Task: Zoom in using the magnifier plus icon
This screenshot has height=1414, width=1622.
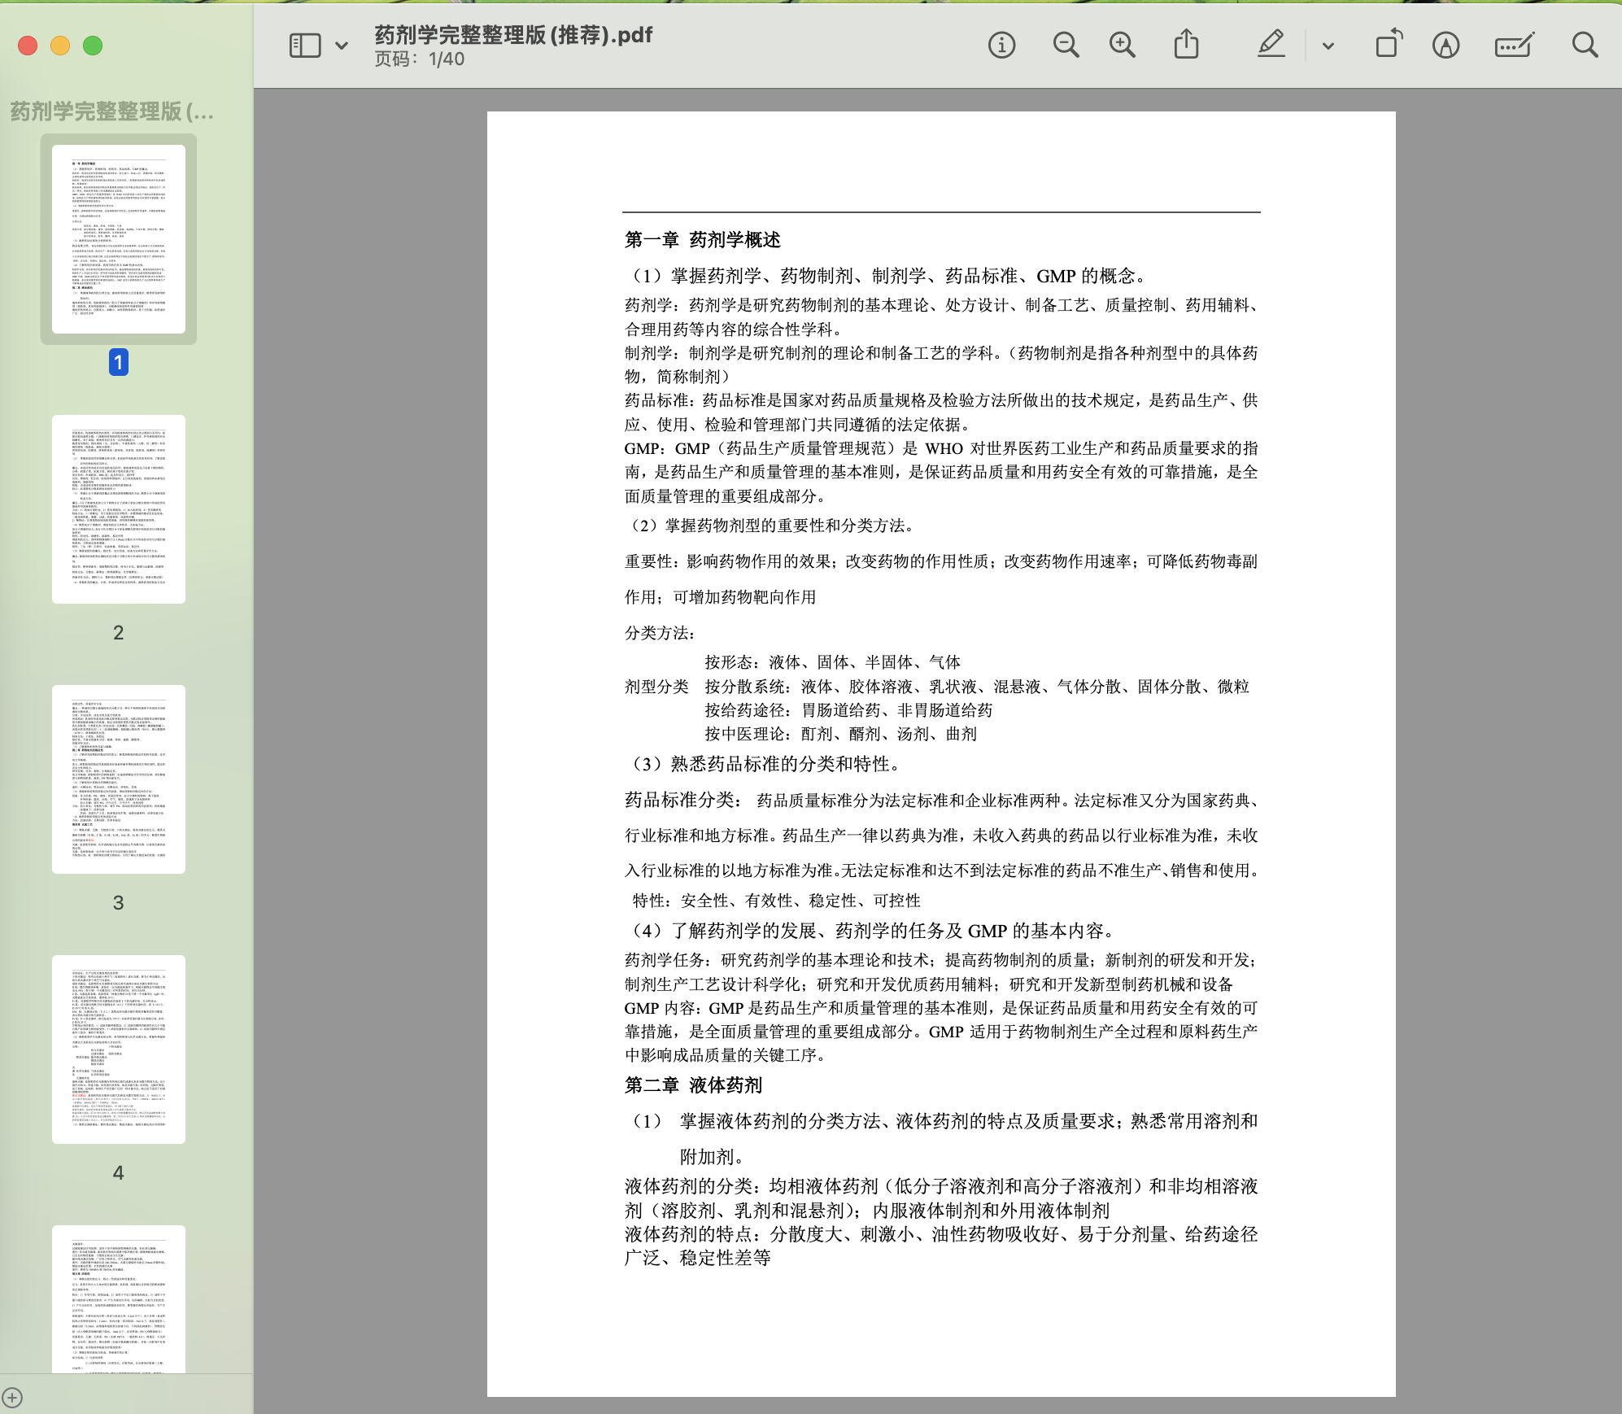Action: (x=1123, y=45)
